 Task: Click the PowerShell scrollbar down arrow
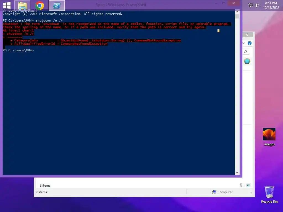pos(237,173)
